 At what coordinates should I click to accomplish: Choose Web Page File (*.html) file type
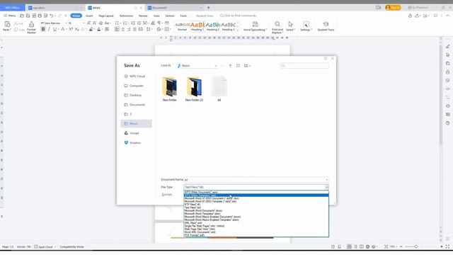pos(256,229)
